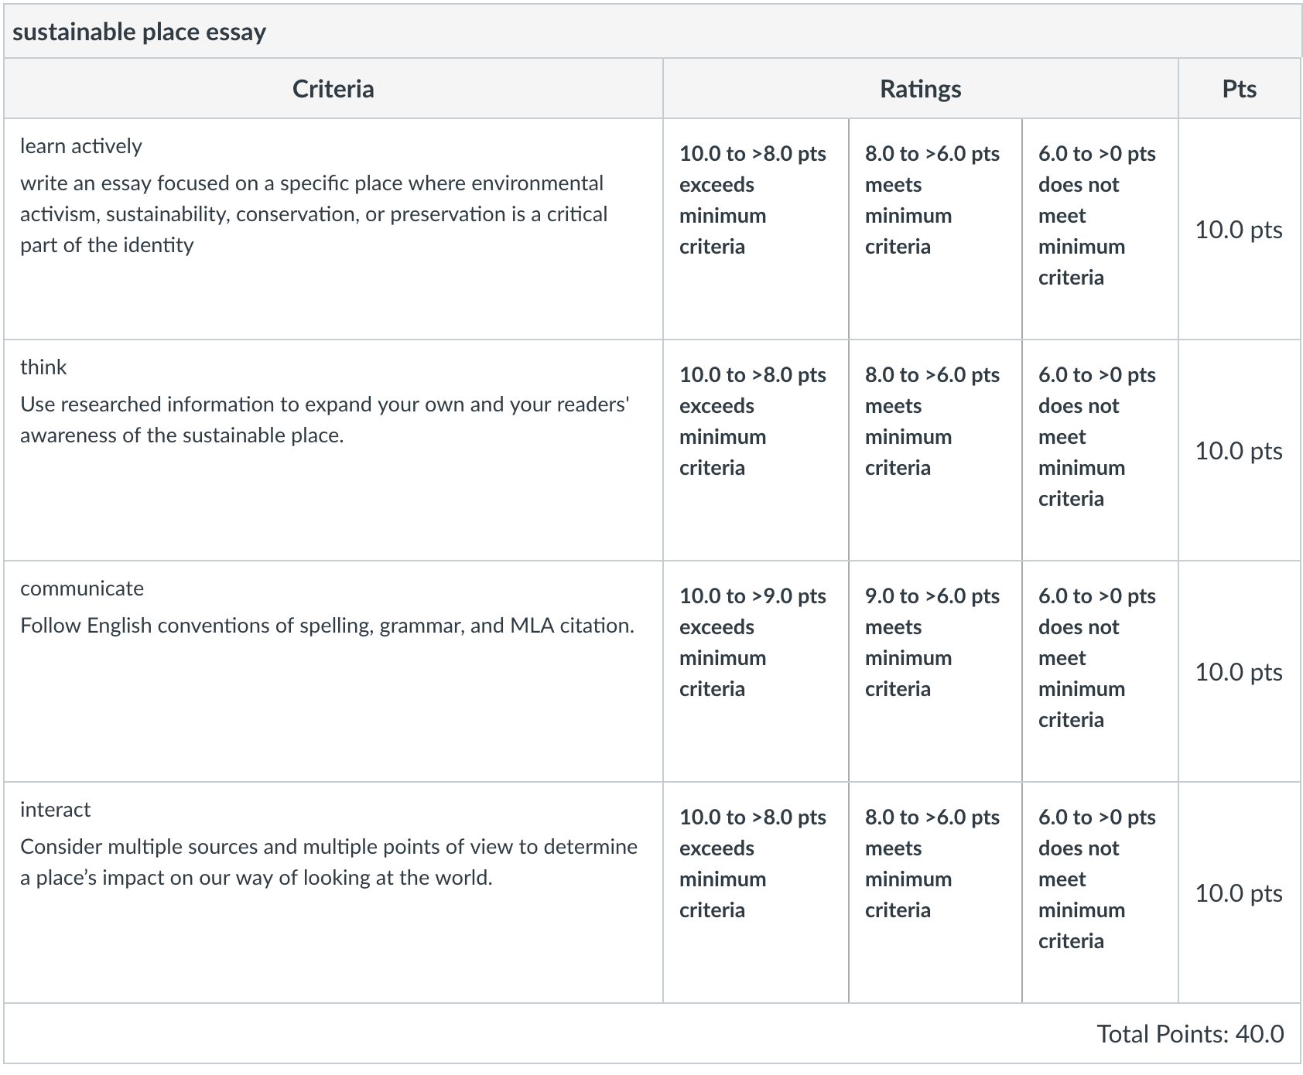Select 'learn actively' meets minimum criteria rating
The height and width of the screenshot is (1075, 1303).
[935, 229]
